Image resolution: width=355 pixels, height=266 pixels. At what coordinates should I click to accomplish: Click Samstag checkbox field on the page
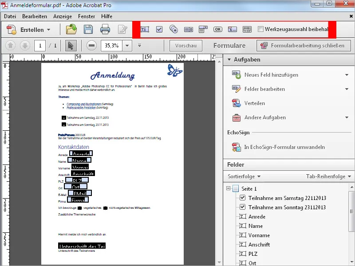[x=64, y=117]
